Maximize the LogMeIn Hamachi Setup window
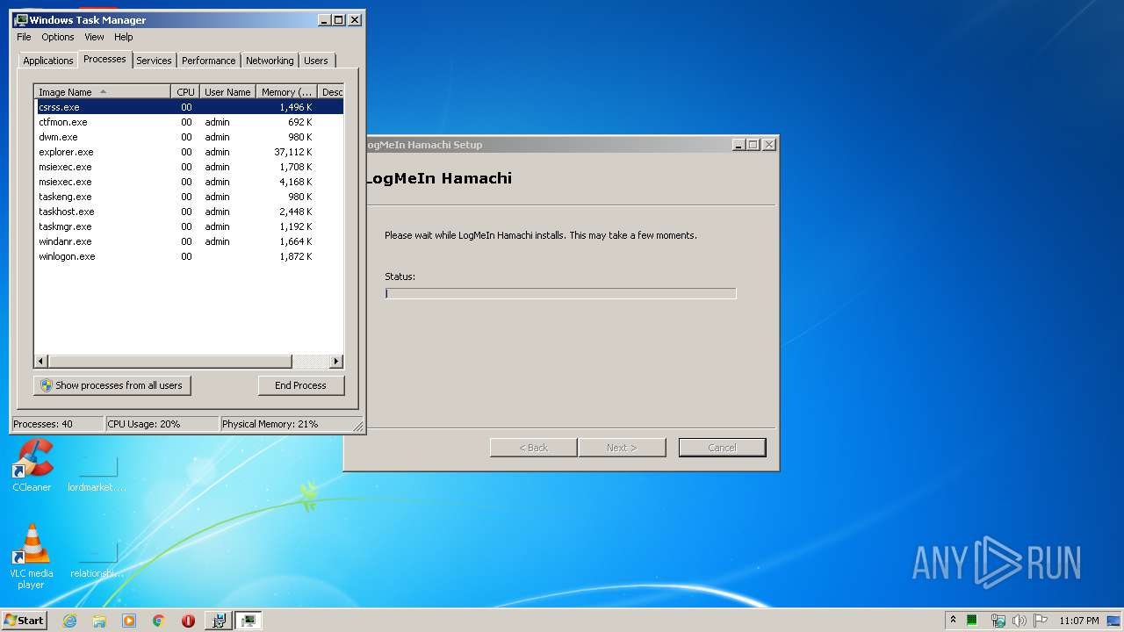The image size is (1124, 632). 753,145
